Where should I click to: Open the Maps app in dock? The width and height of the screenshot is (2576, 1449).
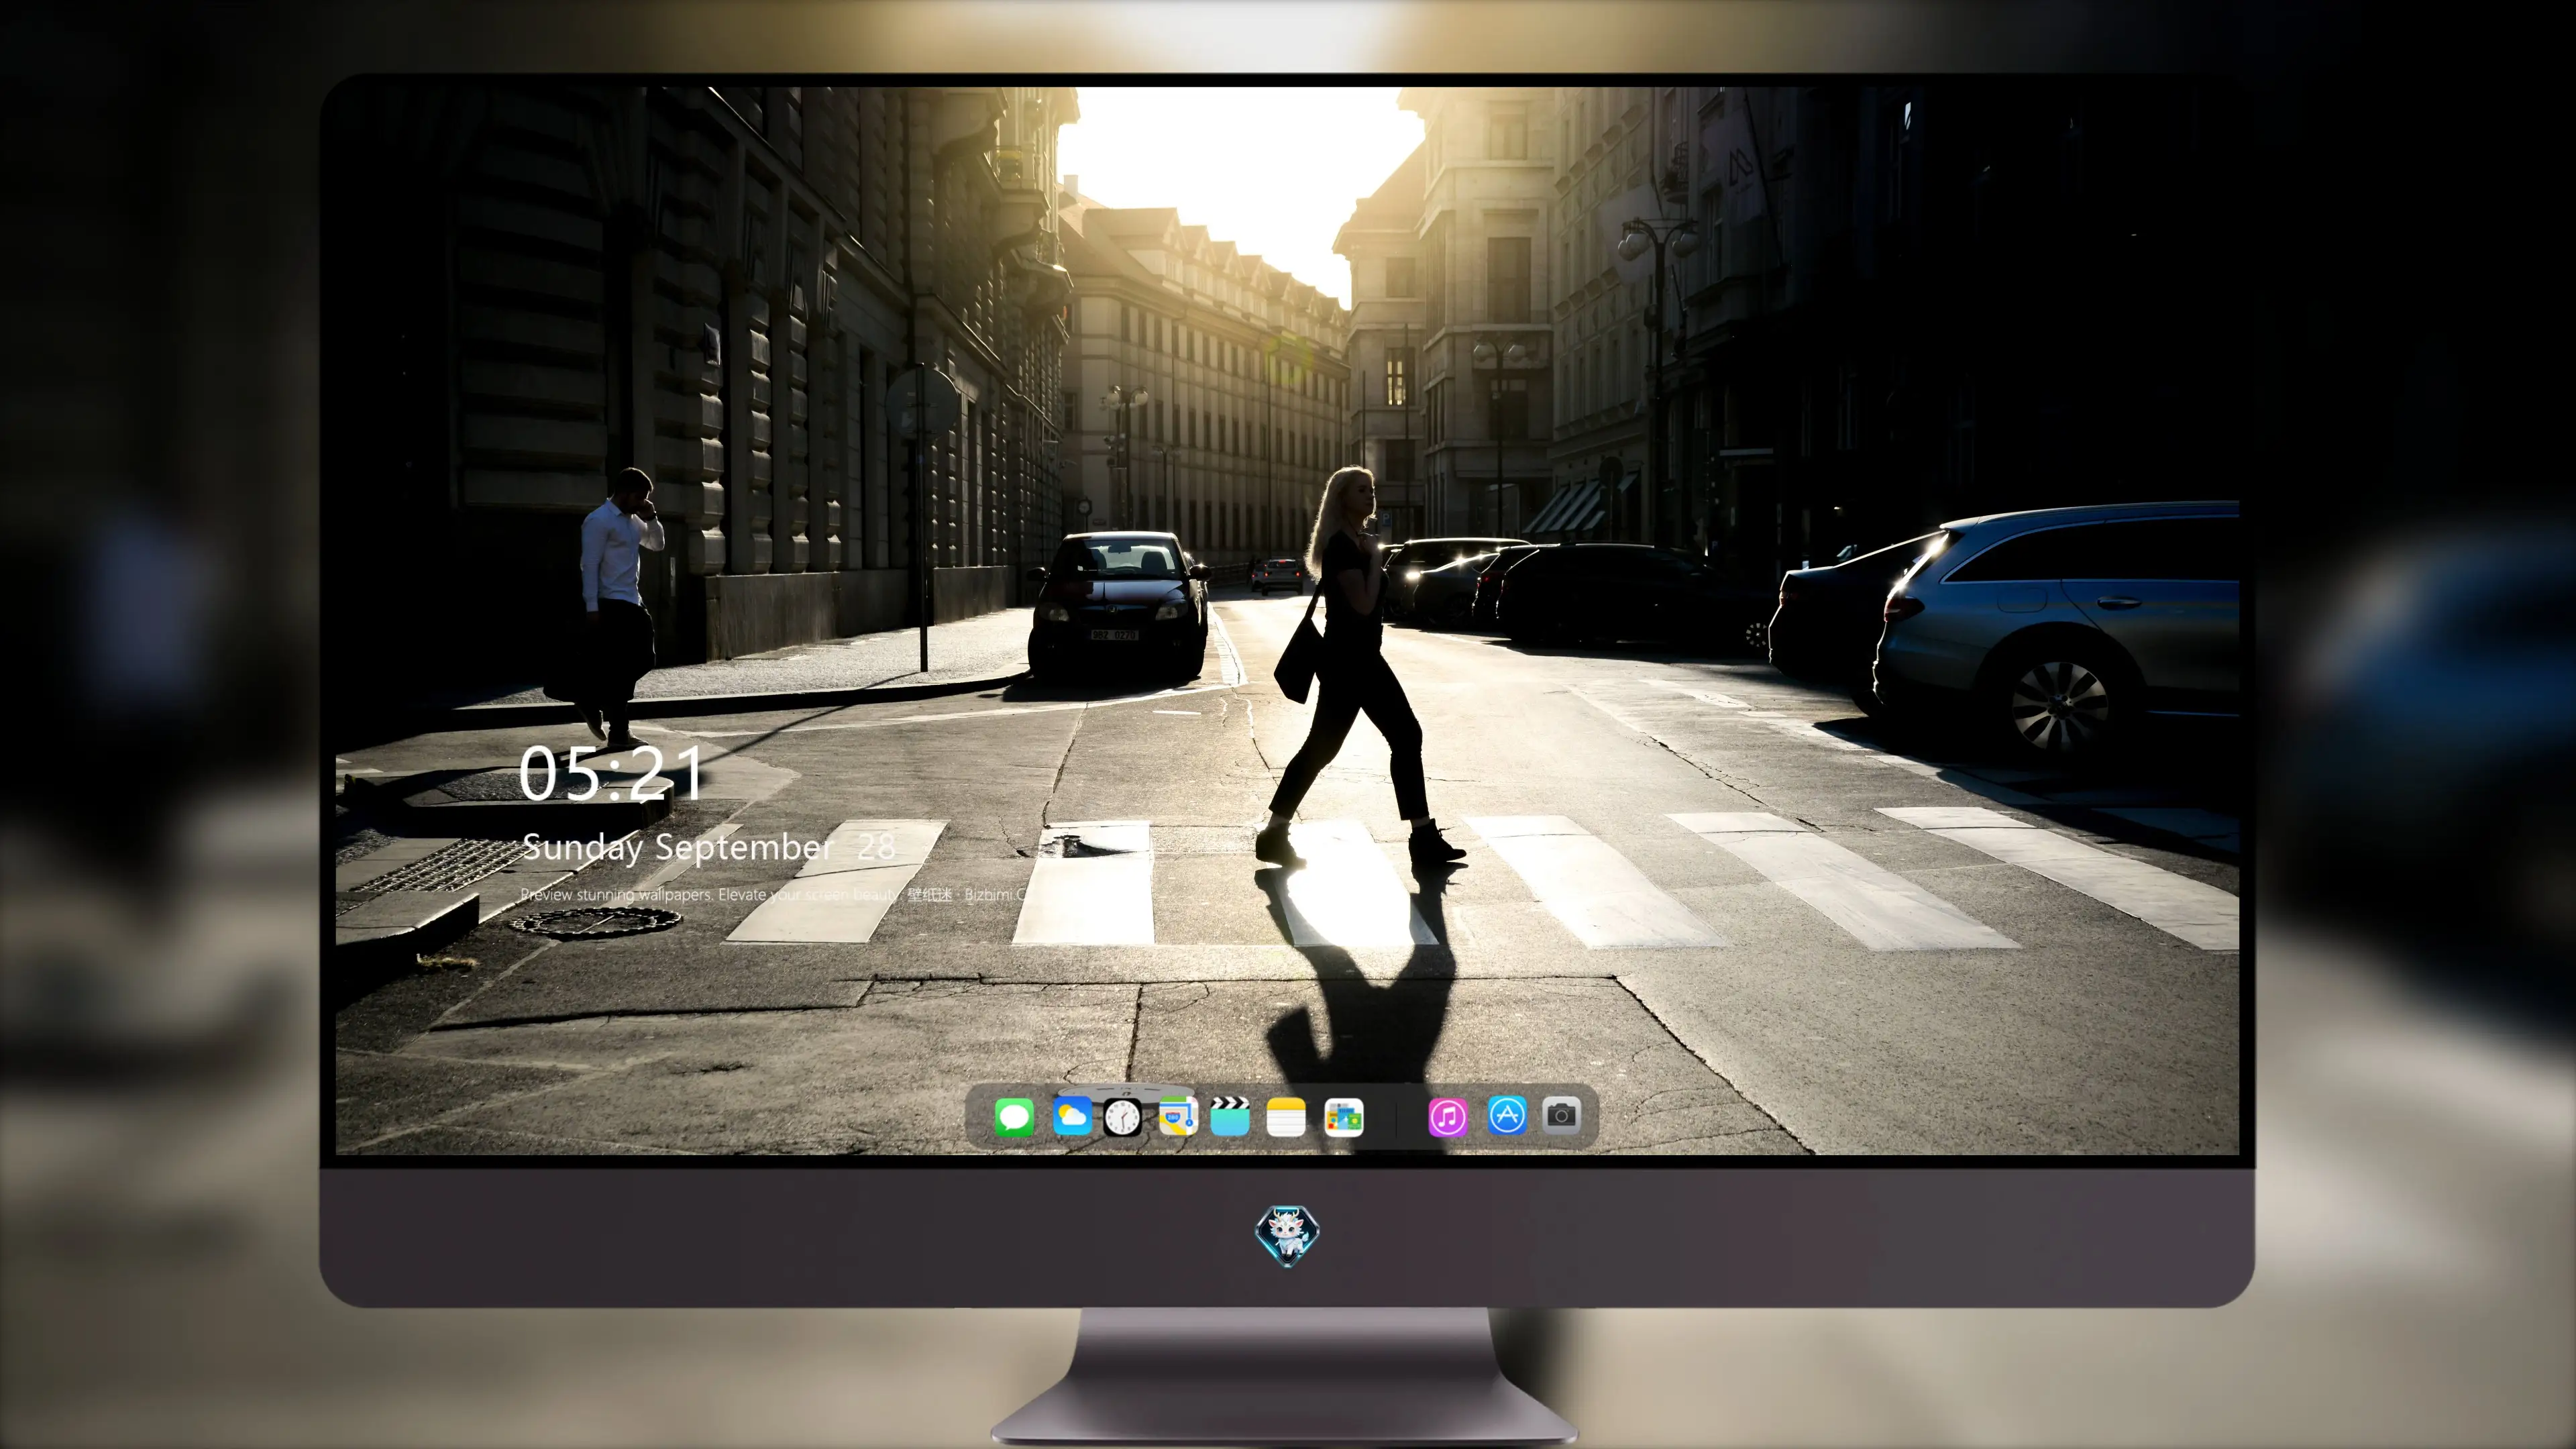(x=1178, y=1116)
